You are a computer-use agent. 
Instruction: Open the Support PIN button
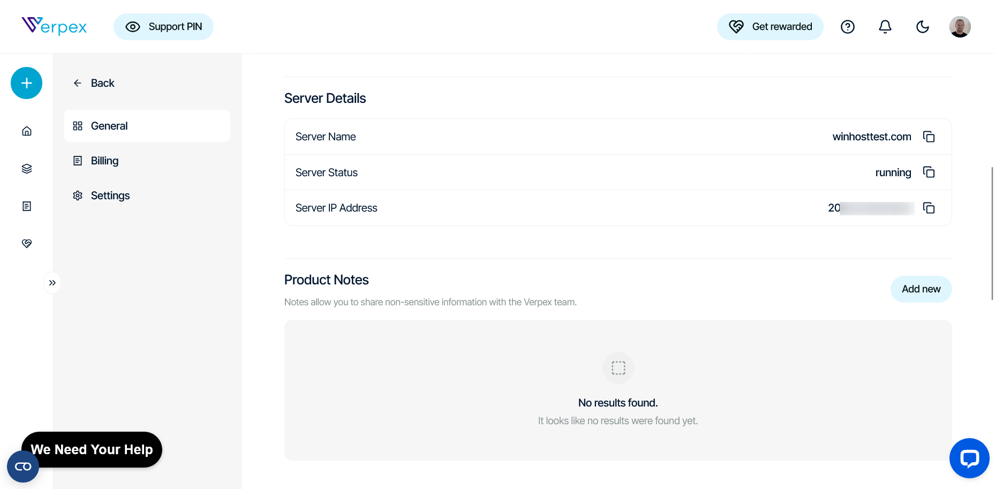pyautogui.click(x=163, y=27)
